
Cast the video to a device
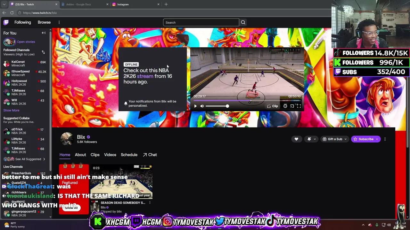[292, 106]
